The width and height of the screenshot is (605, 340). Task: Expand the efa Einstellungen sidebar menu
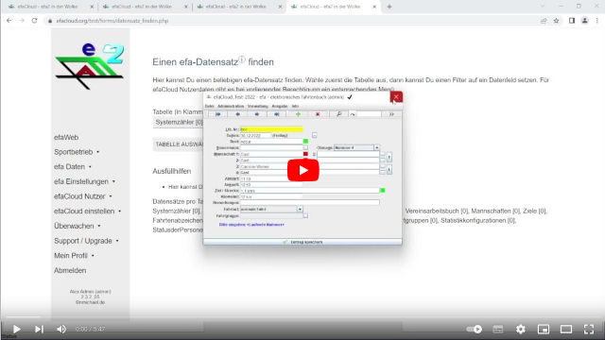coord(84,181)
